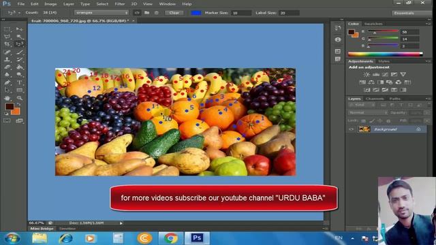
Task: Change screen mode in toolbox
Action: 19,120
